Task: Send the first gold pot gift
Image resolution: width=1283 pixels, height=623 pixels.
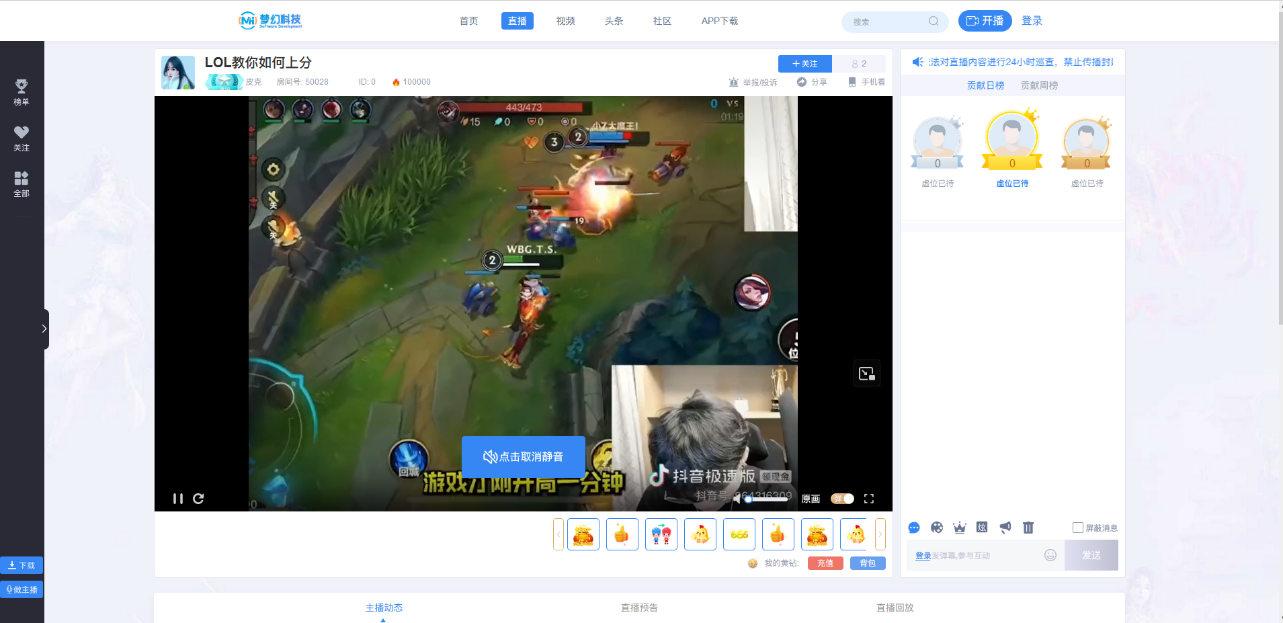Action: pyautogui.click(x=583, y=534)
